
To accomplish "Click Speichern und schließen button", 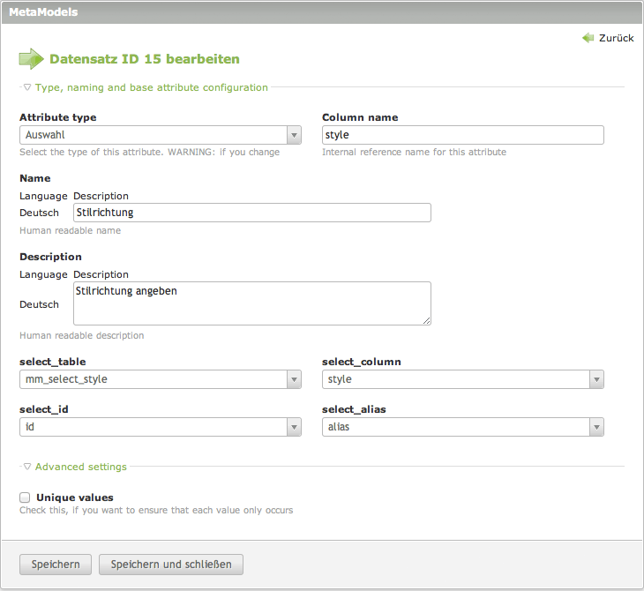I will [x=171, y=565].
